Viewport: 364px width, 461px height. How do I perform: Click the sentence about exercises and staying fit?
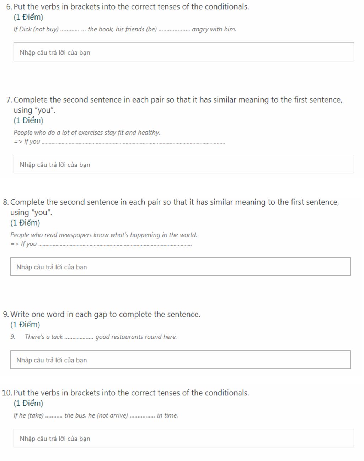point(87,133)
